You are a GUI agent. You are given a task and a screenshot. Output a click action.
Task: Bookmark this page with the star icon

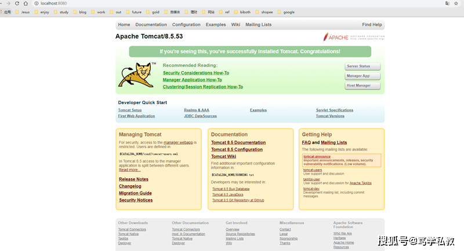[456, 3]
